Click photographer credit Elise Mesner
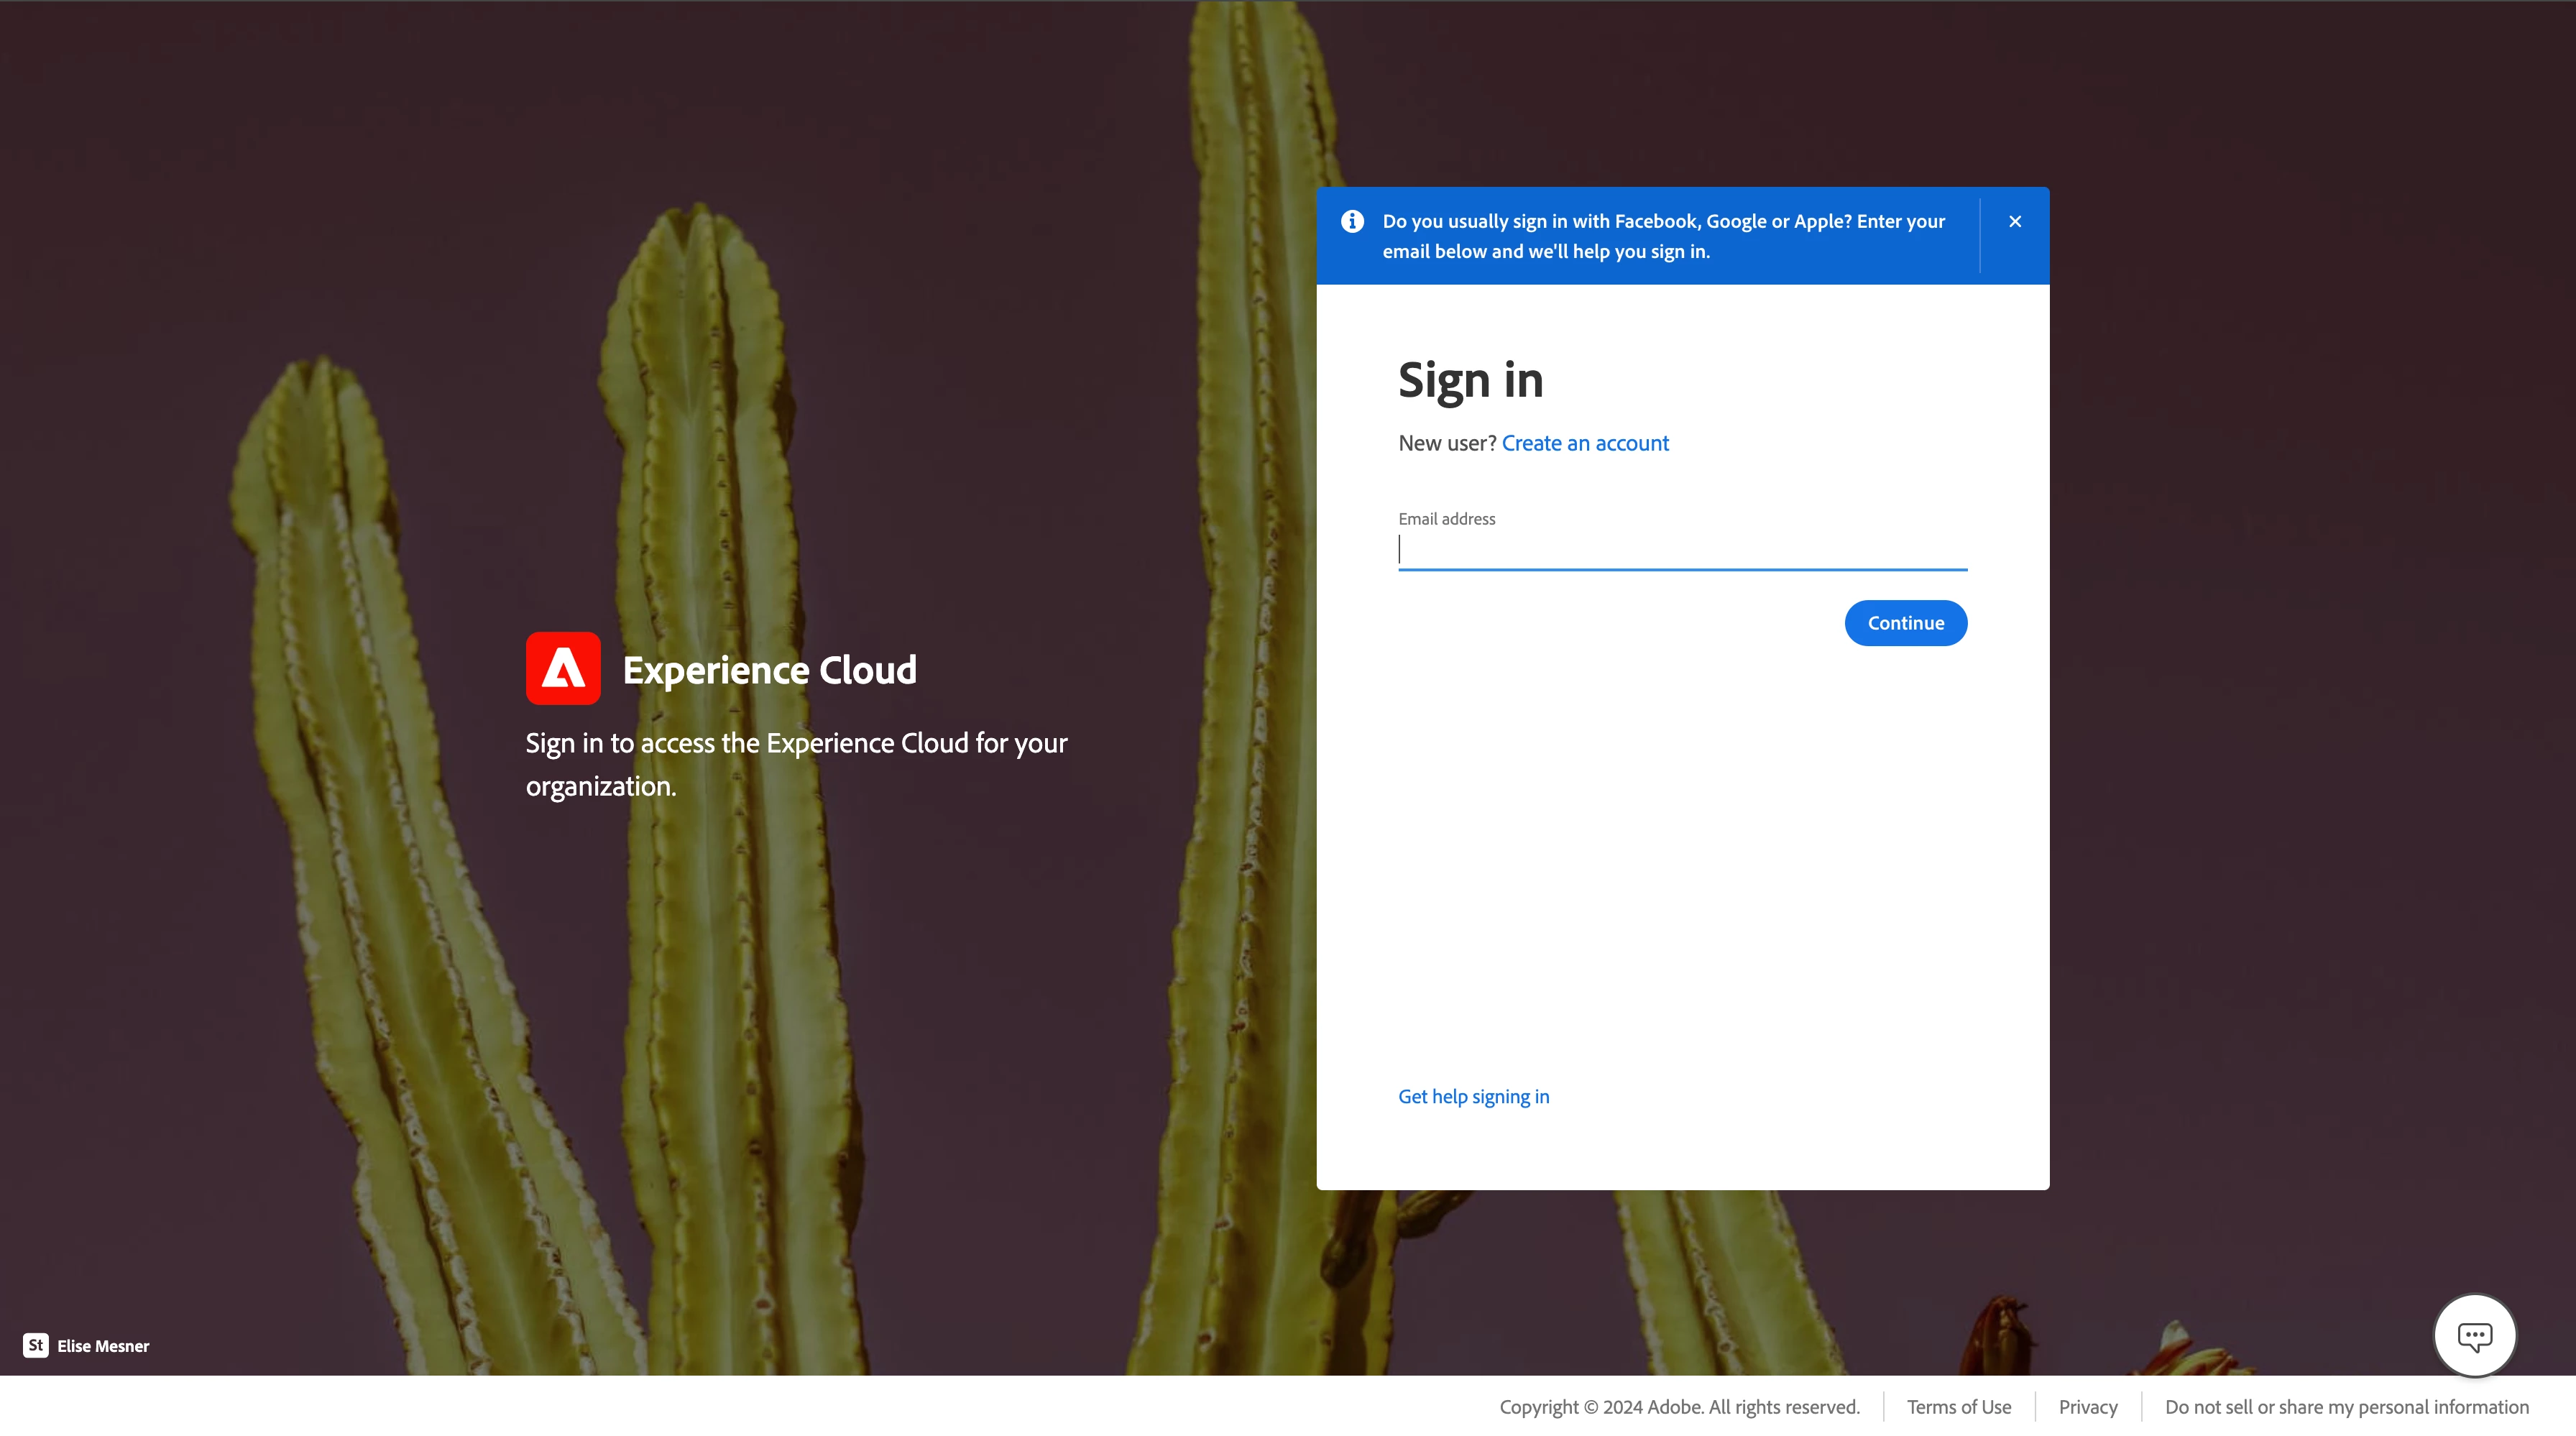 103,1346
